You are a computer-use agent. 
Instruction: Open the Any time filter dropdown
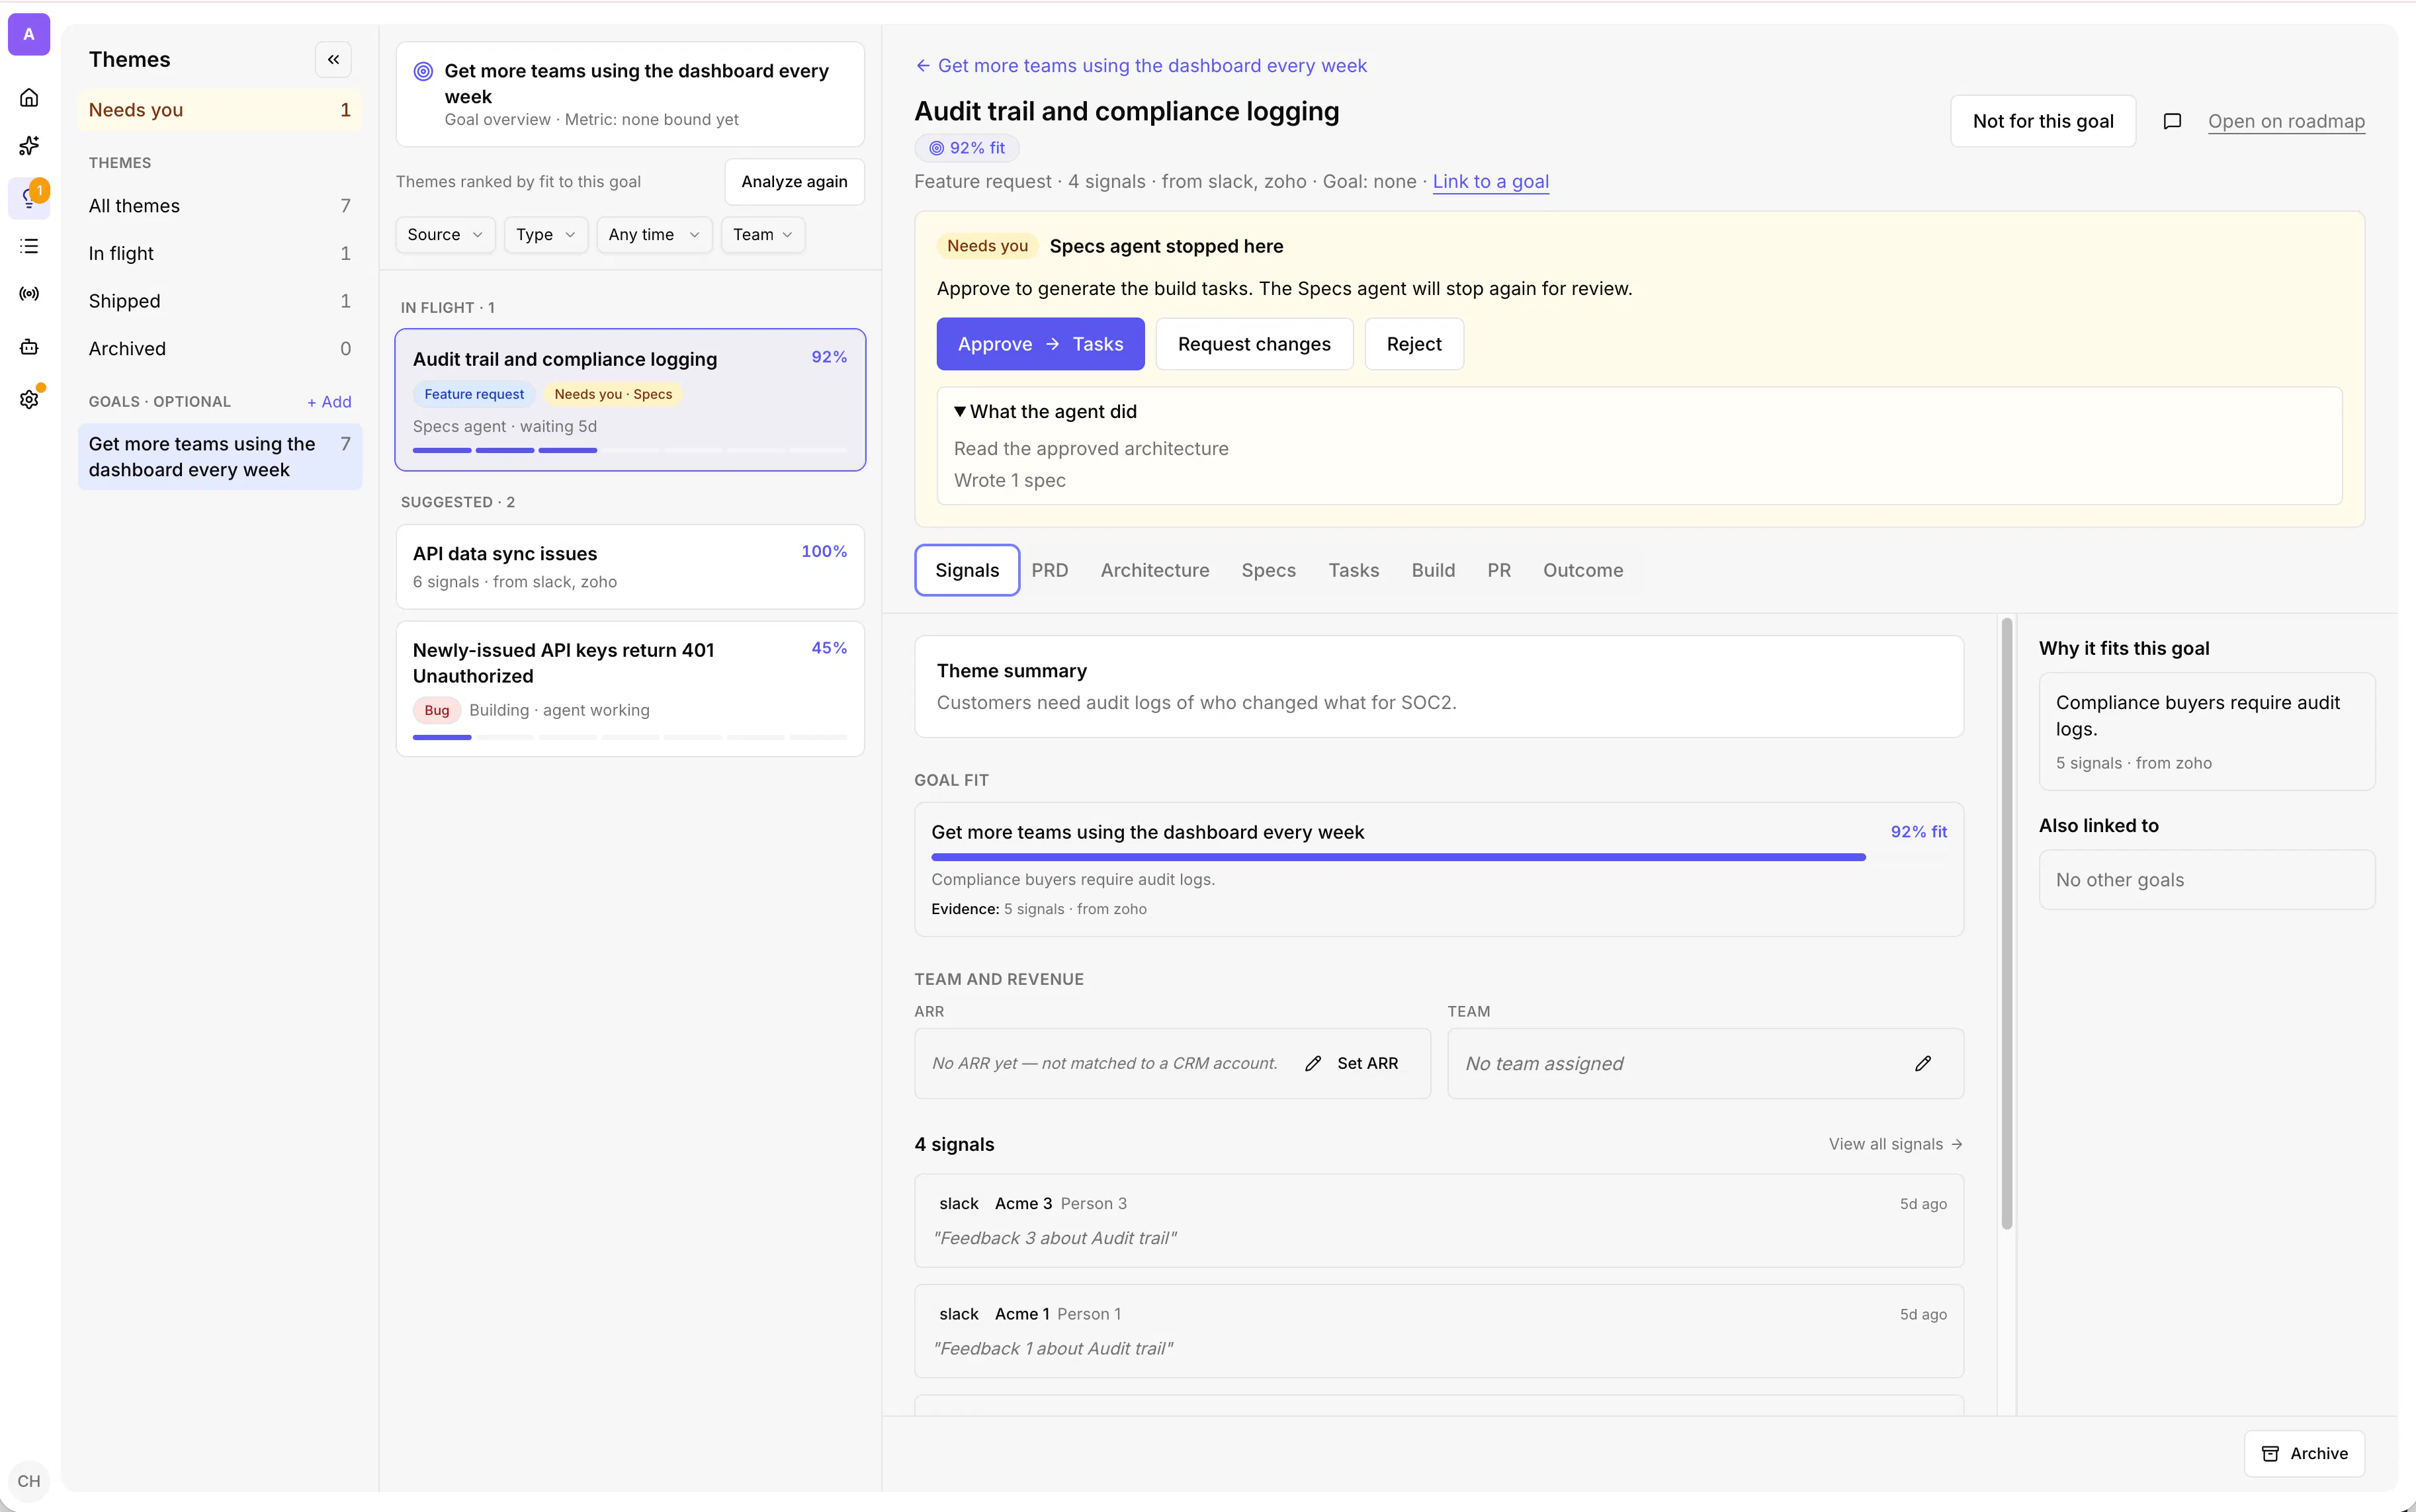[x=654, y=235]
